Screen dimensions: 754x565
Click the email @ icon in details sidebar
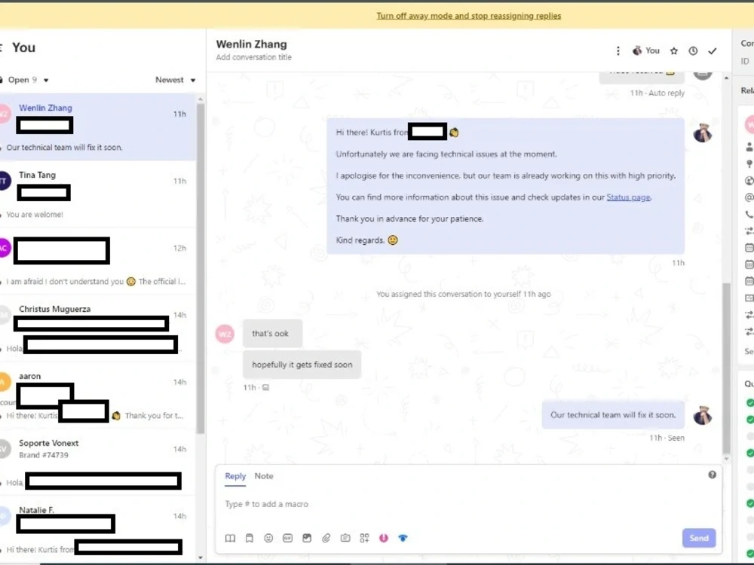[749, 197]
